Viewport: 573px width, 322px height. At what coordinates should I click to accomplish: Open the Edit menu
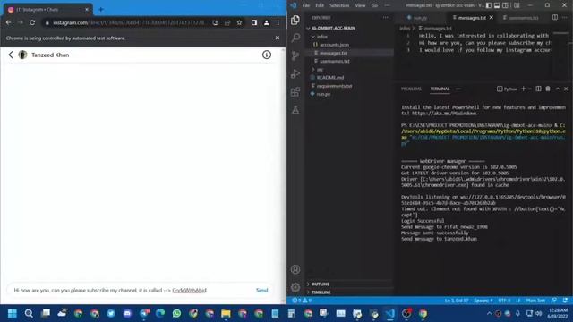[320, 5]
